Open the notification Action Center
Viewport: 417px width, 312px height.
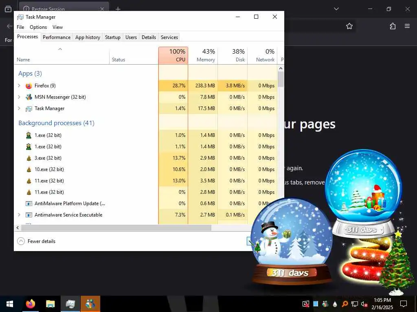pos(404,304)
